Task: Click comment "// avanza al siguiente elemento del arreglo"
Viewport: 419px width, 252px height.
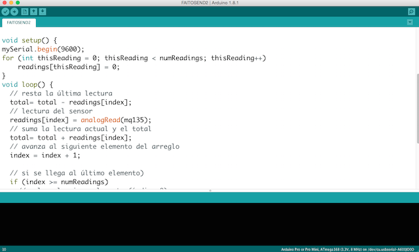Action: tap(94, 146)
